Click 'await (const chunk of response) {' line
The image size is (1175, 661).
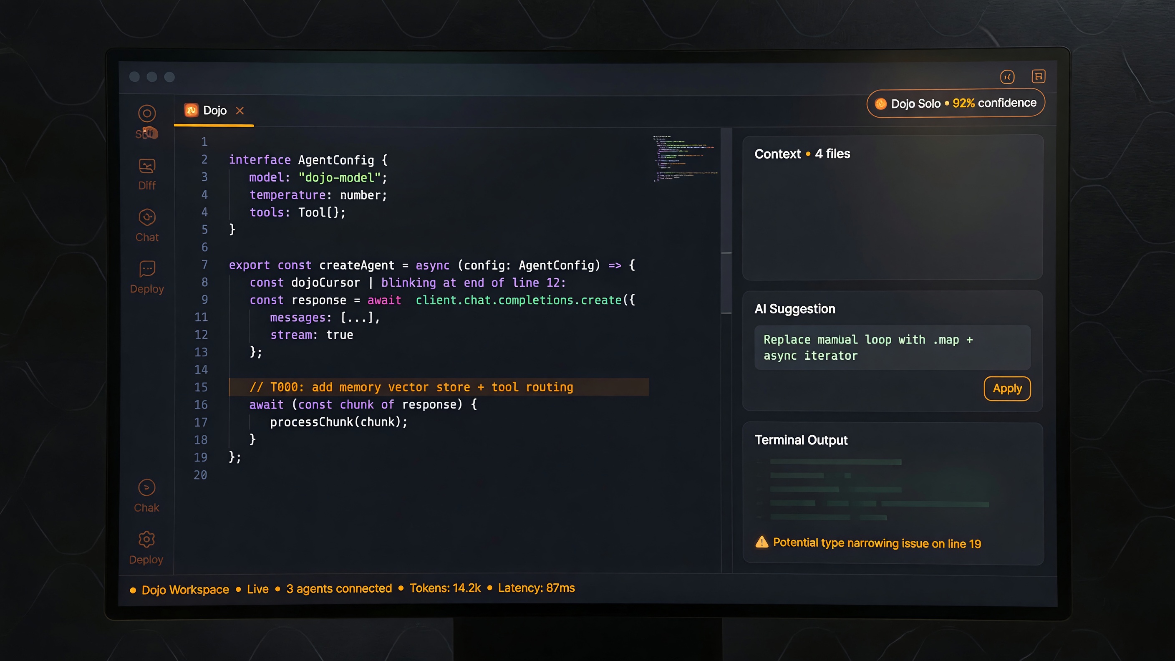(363, 404)
